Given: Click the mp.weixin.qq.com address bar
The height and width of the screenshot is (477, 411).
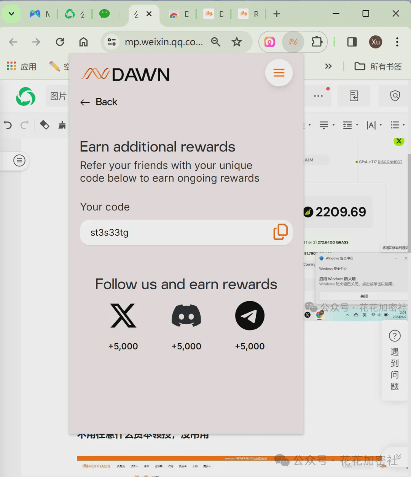Looking at the screenshot, I should pyautogui.click(x=164, y=42).
